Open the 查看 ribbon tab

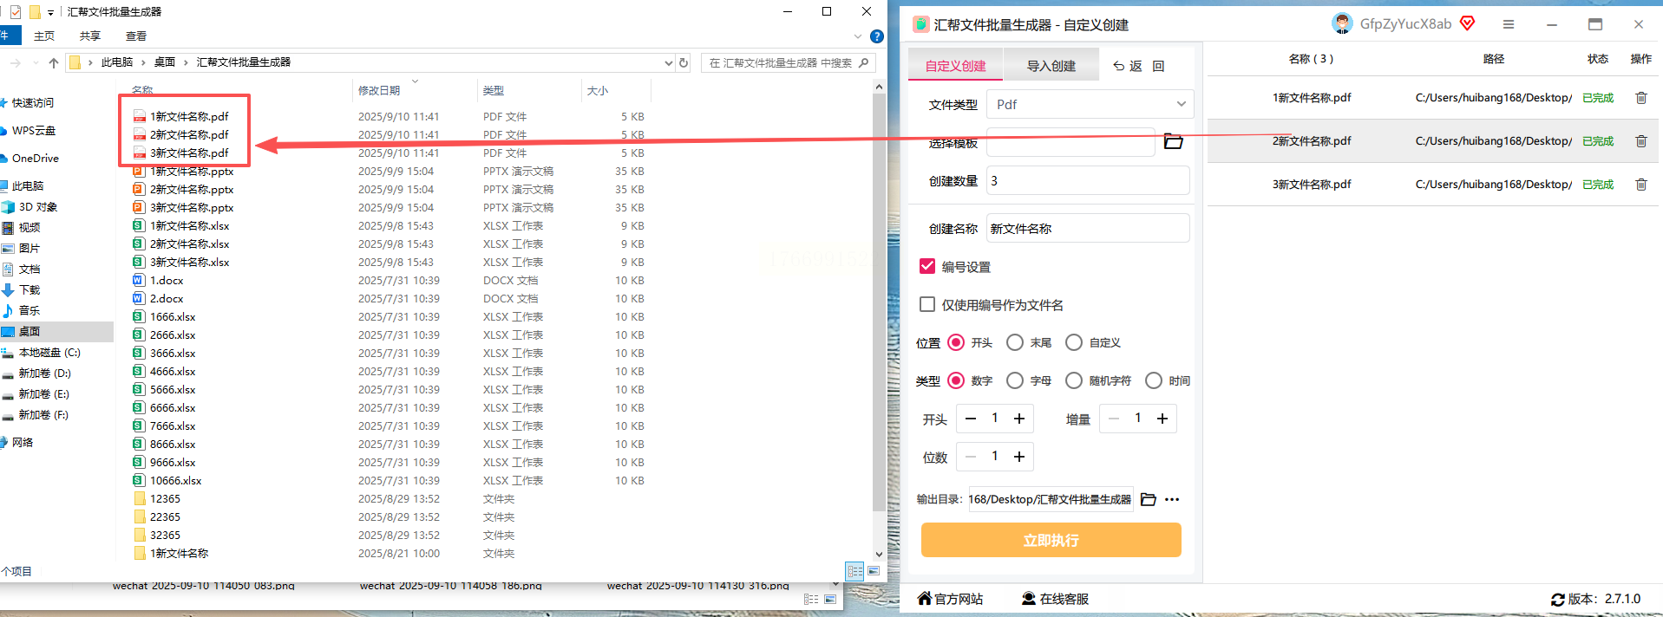(x=136, y=36)
